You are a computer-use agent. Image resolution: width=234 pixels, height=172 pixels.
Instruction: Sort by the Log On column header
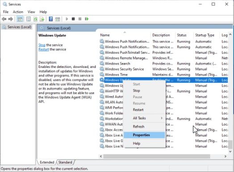[224, 35]
